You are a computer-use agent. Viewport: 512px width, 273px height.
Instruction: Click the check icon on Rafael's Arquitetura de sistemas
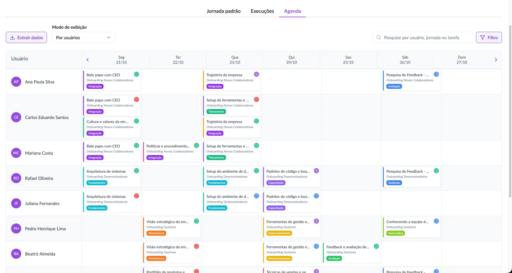pyautogui.click(x=137, y=171)
